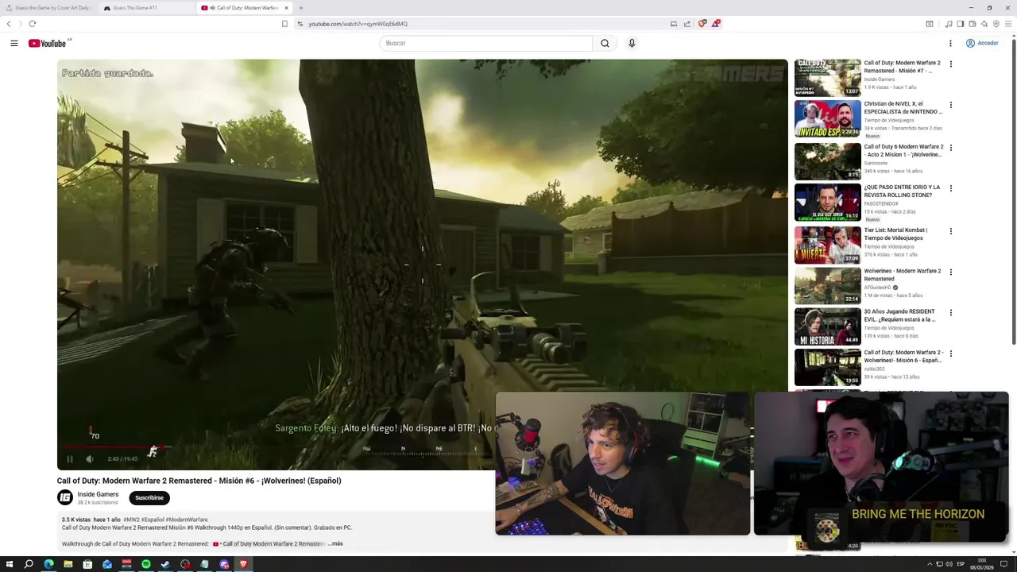This screenshot has width=1017, height=572.
Task: Open the Brave Wallet icon
Action: [x=973, y=24]
